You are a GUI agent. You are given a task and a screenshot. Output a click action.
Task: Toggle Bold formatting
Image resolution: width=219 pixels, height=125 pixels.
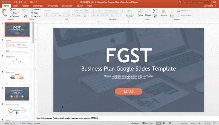point(47,15)
